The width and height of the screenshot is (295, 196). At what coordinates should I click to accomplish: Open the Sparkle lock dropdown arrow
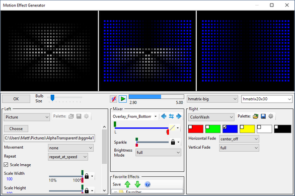coord(178,142)
